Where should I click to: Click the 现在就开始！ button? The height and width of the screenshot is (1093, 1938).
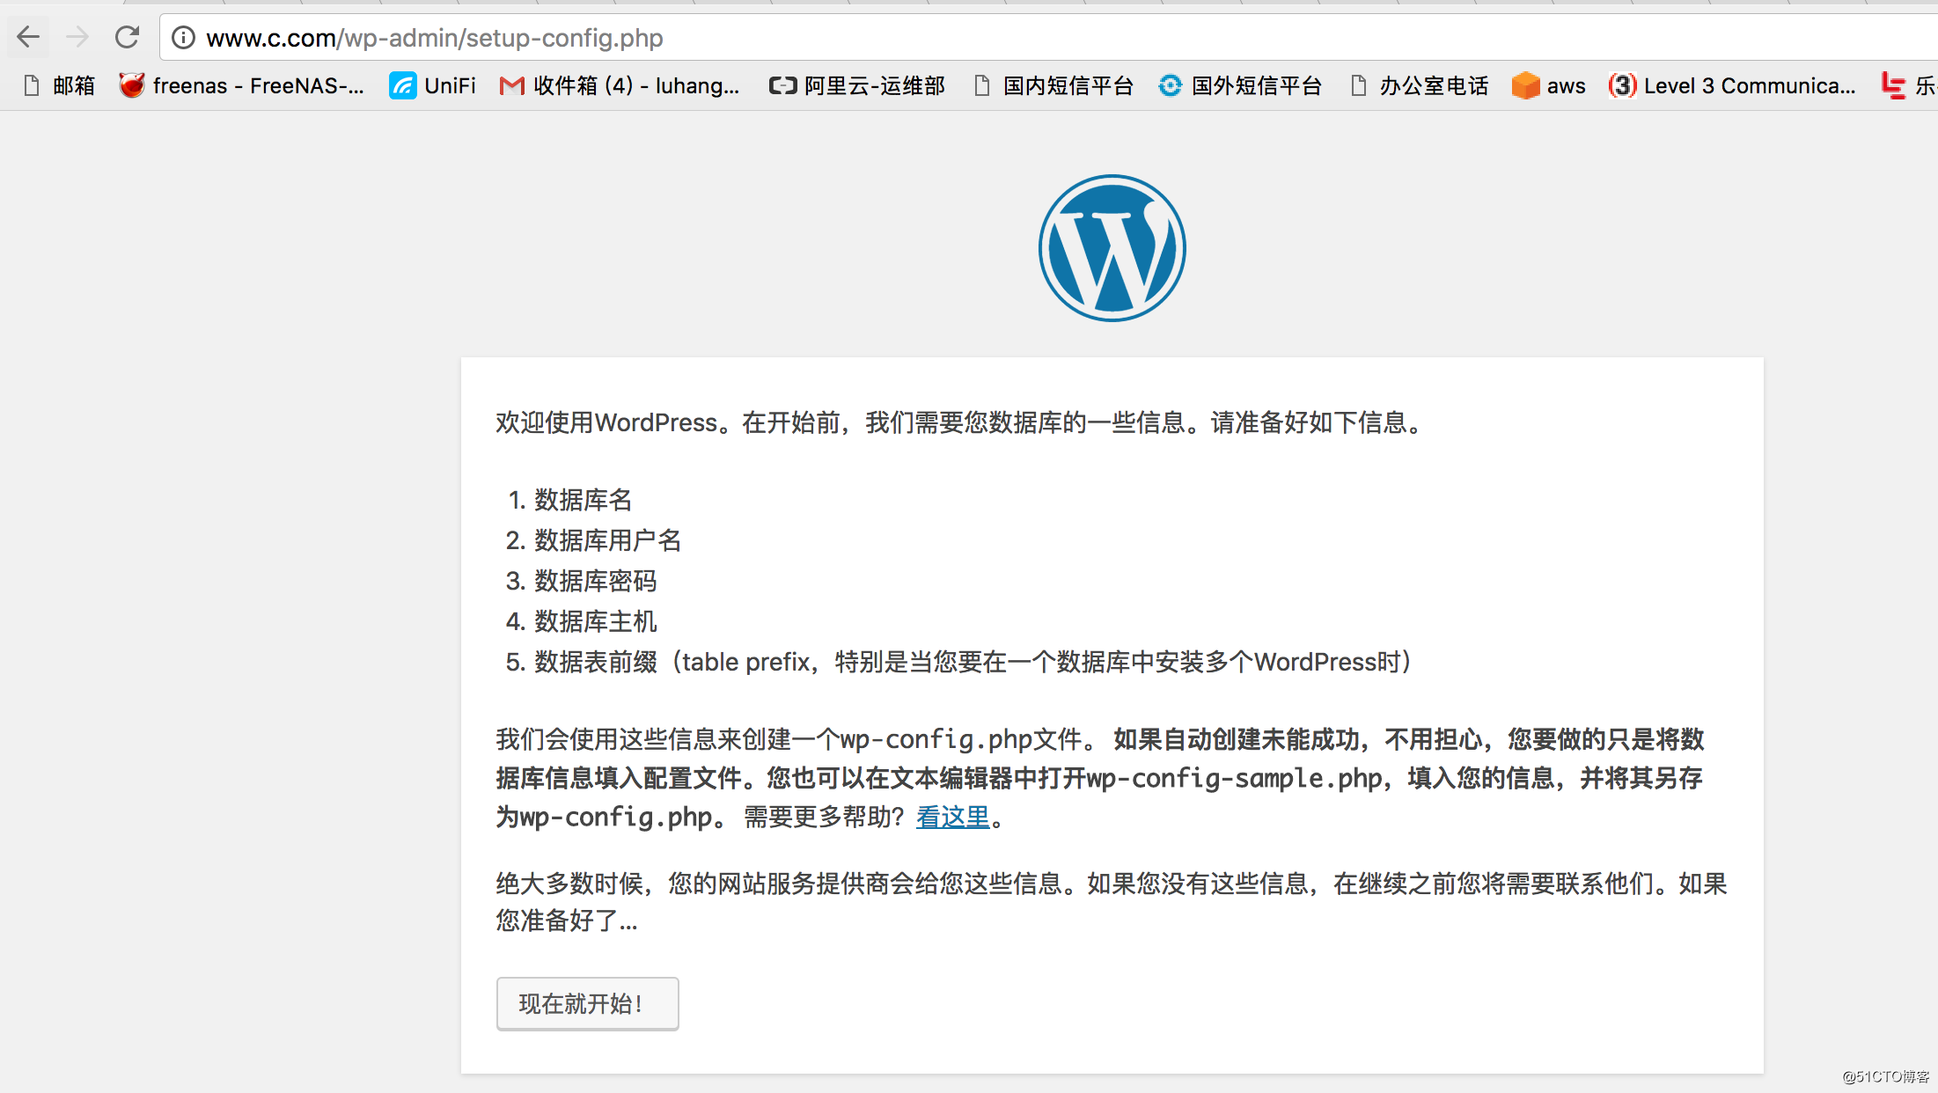click(x=587, y=1003)
